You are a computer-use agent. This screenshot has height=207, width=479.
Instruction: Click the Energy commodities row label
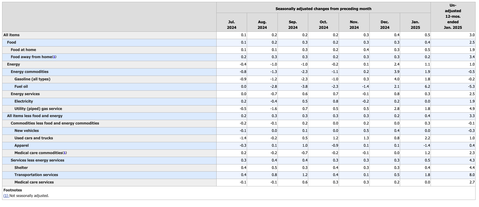(29, 72)
